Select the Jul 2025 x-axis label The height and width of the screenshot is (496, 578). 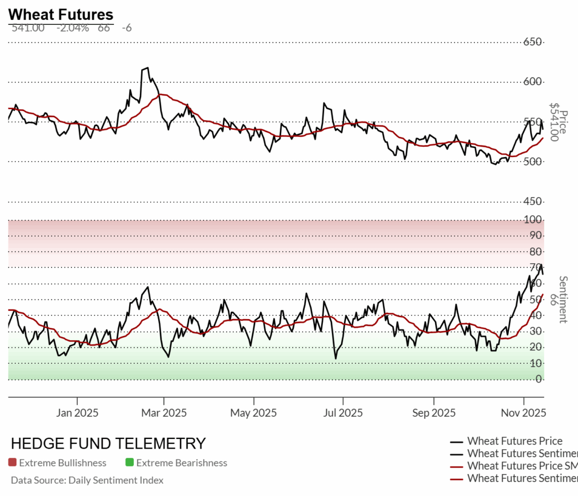[343, 413]
